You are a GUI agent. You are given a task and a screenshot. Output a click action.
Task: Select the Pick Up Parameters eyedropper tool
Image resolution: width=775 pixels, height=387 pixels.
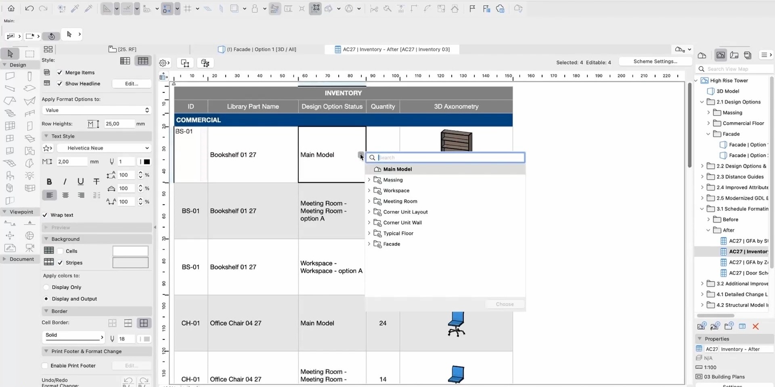(x=75, y=8)
